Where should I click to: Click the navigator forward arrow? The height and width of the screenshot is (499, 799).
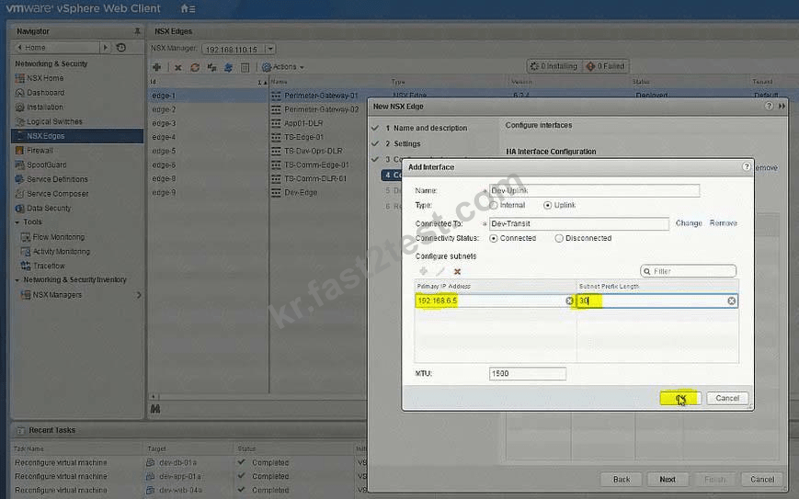coord(105,48)
